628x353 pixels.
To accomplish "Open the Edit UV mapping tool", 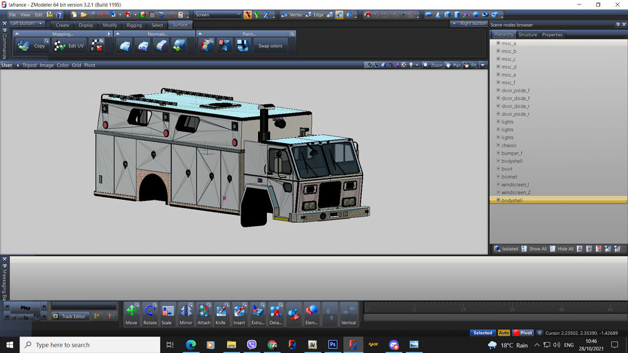I will [68, 45].
